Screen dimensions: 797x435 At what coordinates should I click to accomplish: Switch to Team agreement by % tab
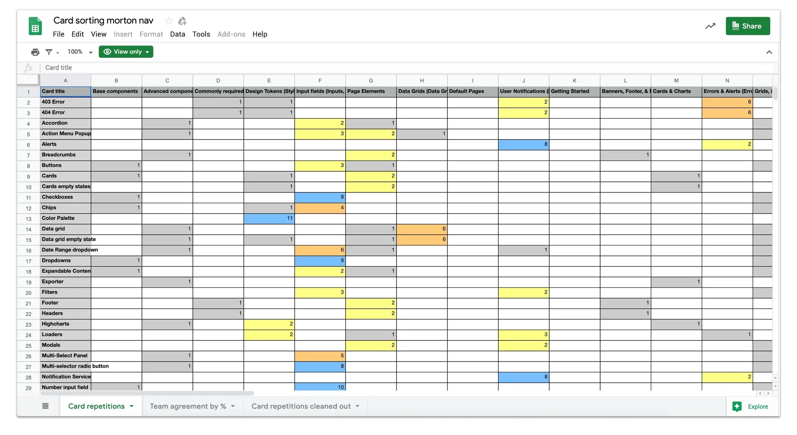(x=188, y=406)
